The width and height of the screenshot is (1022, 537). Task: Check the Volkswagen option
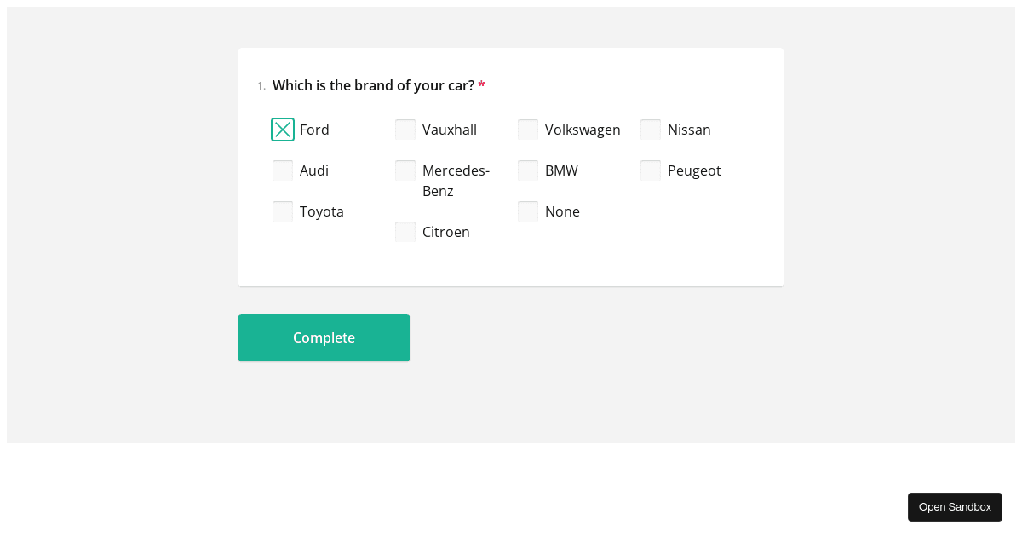528,130
